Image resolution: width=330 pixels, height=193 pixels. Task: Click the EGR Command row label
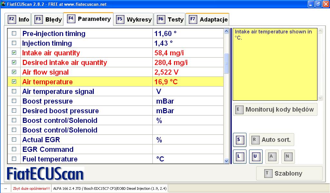pyautogui.click(x=48, y=150)
